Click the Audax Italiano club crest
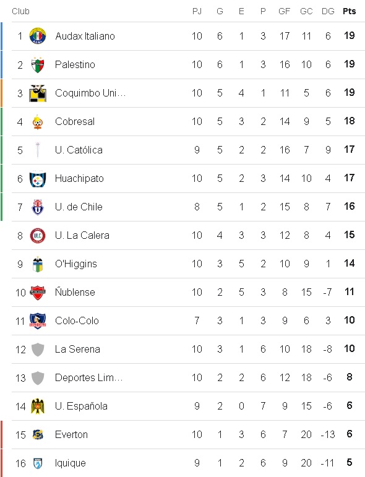Viewport: 365px width, 477px height. (38, 37)
